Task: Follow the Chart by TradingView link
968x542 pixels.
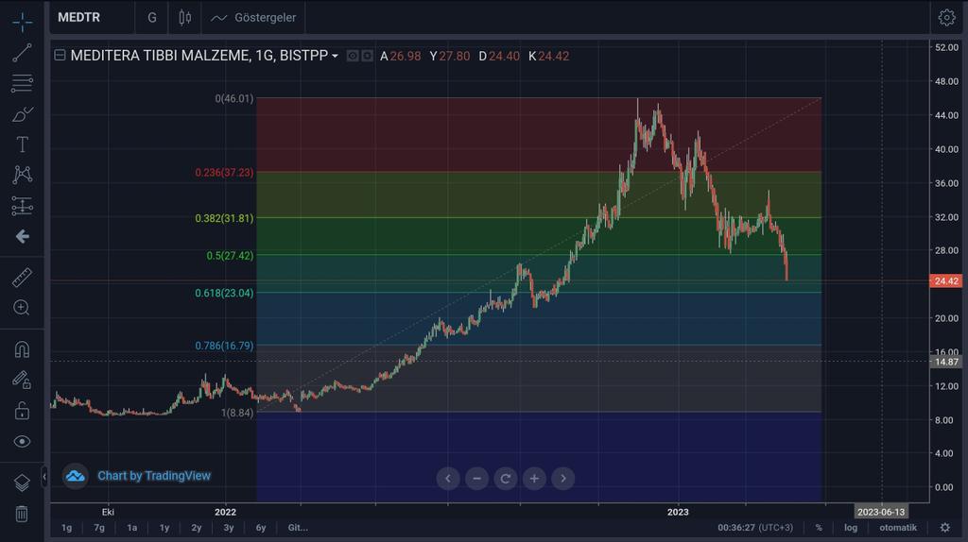Action: pyautogui.click(x=154, y=475)
